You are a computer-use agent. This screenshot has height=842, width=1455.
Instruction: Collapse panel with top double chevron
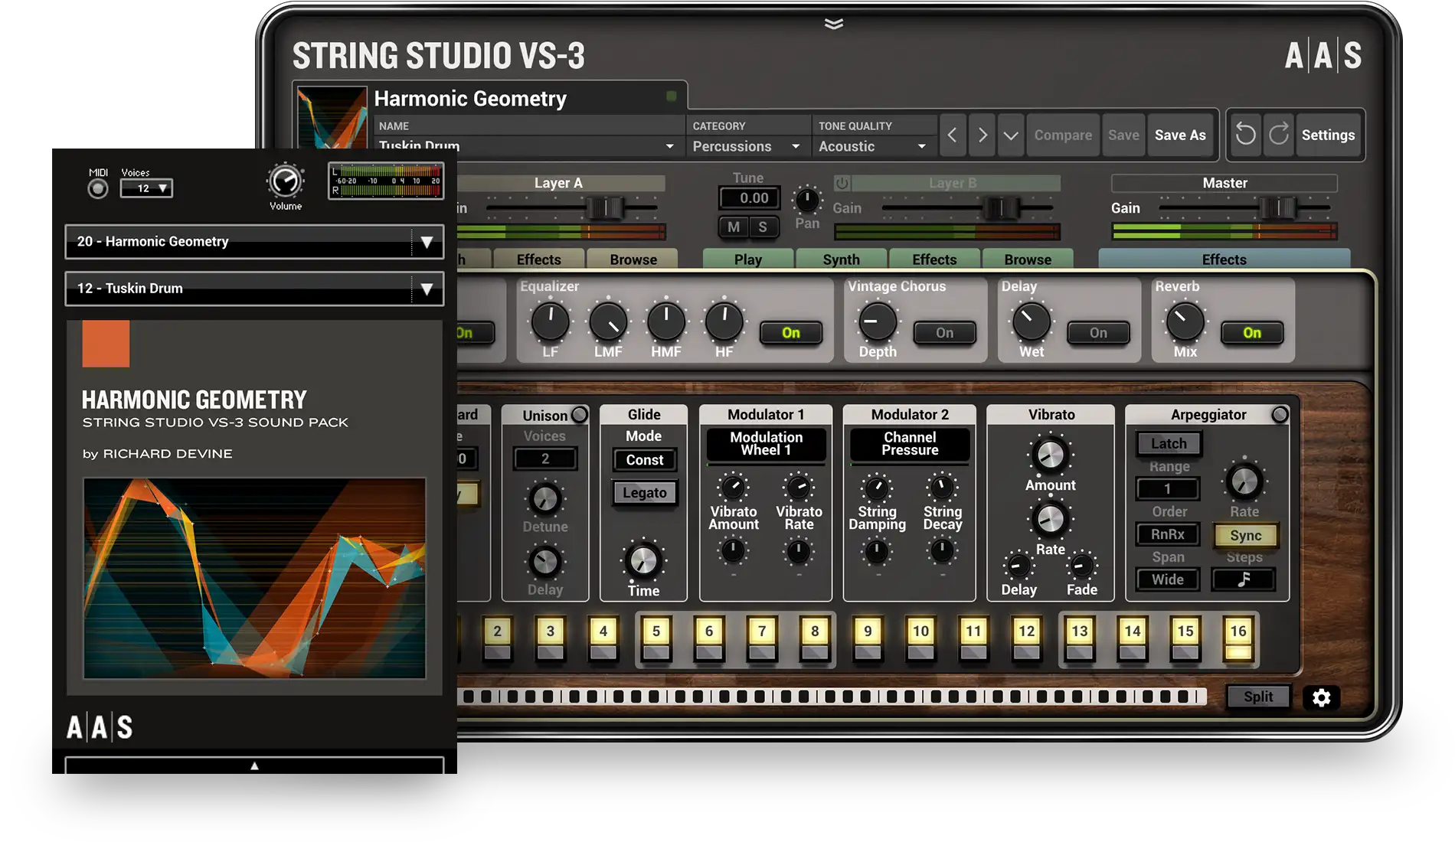pyautogui.click(x=834, y=24)
